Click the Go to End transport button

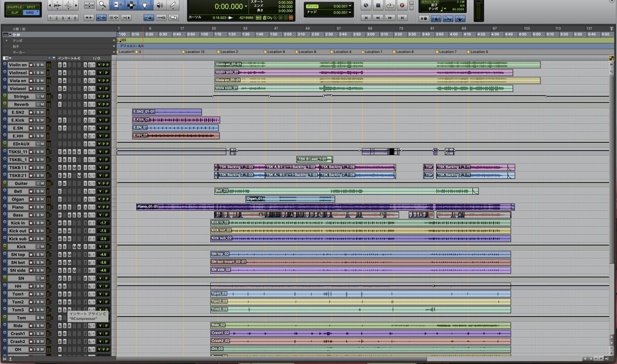(x=402, y=18)
